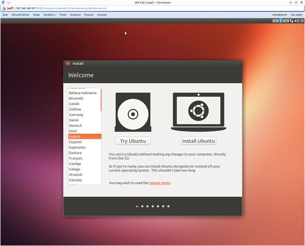Click the Aktualisieren link
Image resolution: width=305 pixels, height=246 pixels.
pos(280,15)
